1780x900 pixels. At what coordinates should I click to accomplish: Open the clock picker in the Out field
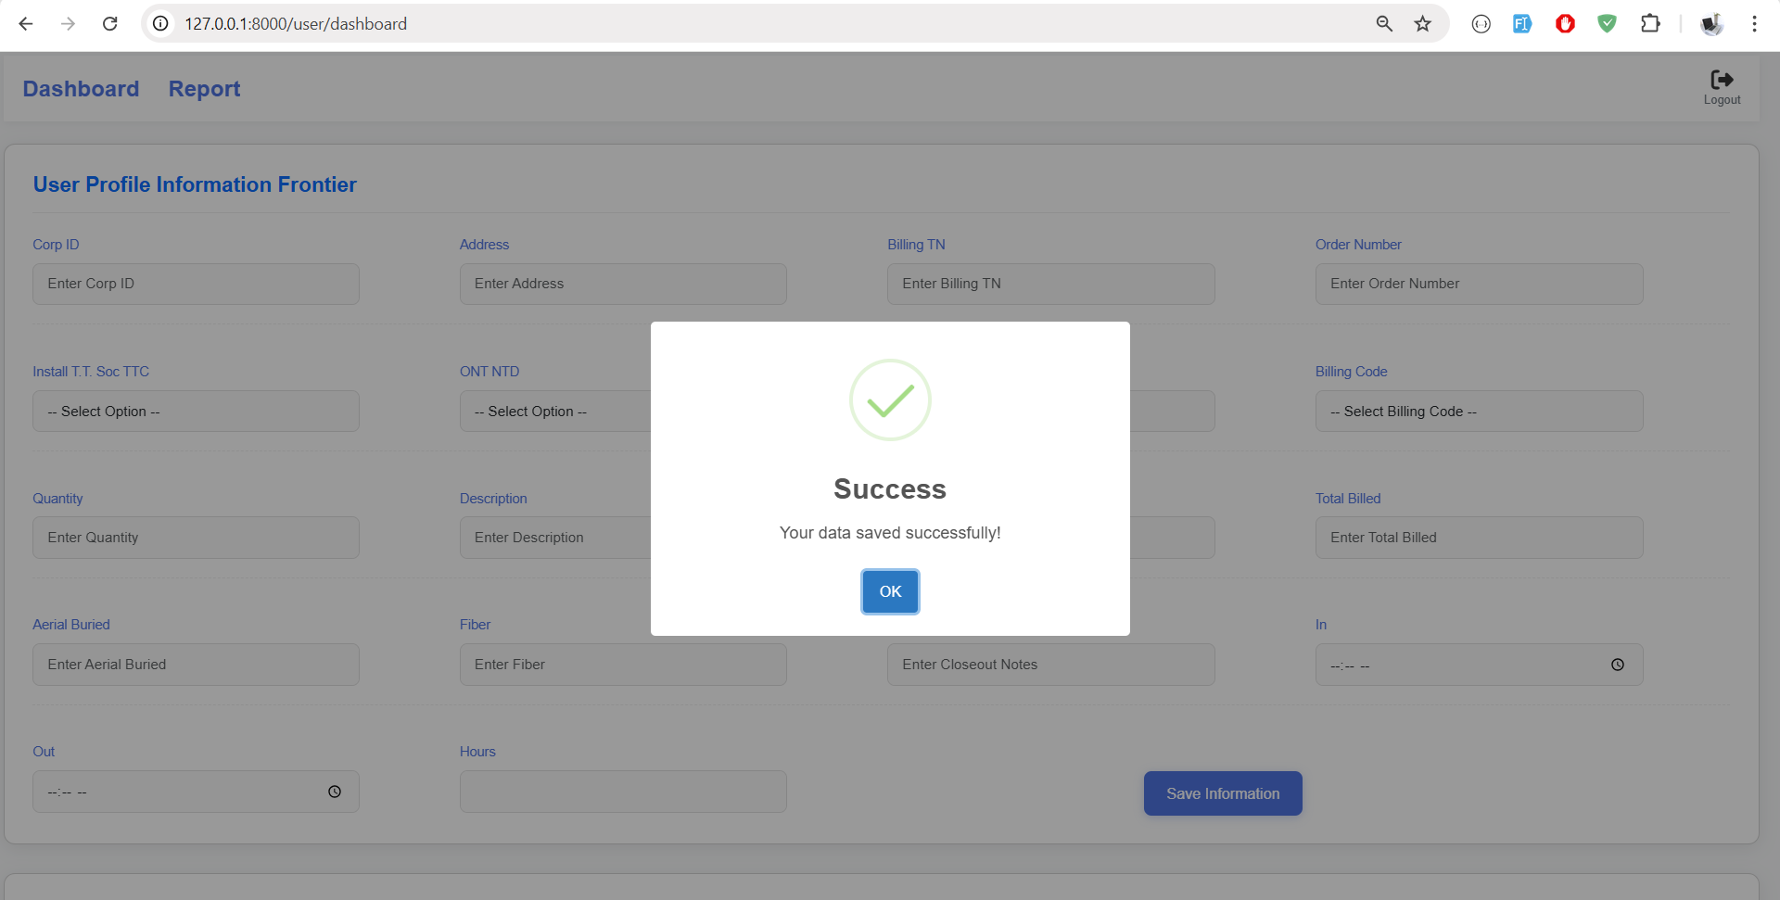pos(335,792)
